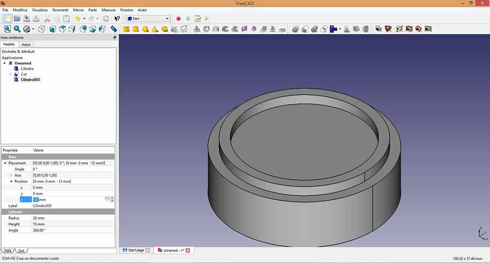Image resolution: width=490 pixels, height=263 pixels.
Task: Create a new empty document
Action: pyautogui.click(x=8, y=19)
